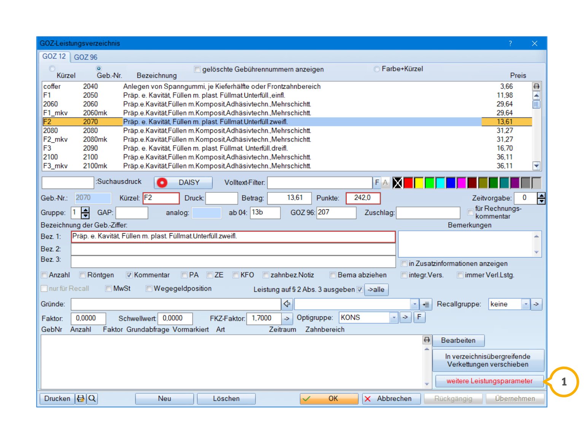Click the Volltext-Filter input field

319,183
